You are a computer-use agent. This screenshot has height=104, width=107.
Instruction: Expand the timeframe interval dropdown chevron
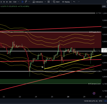click(x=18, y=2)
